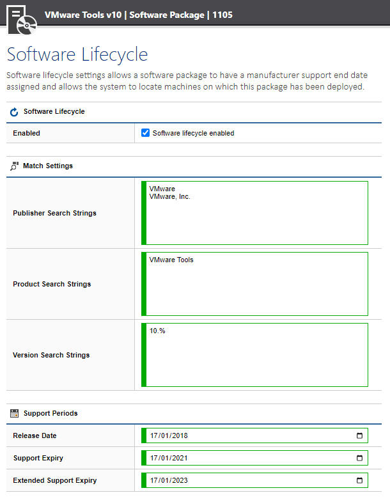390x502 pixels.
Task: Uncheck Software lifecycle enabled checkbox
Action: tap(146, 133)
